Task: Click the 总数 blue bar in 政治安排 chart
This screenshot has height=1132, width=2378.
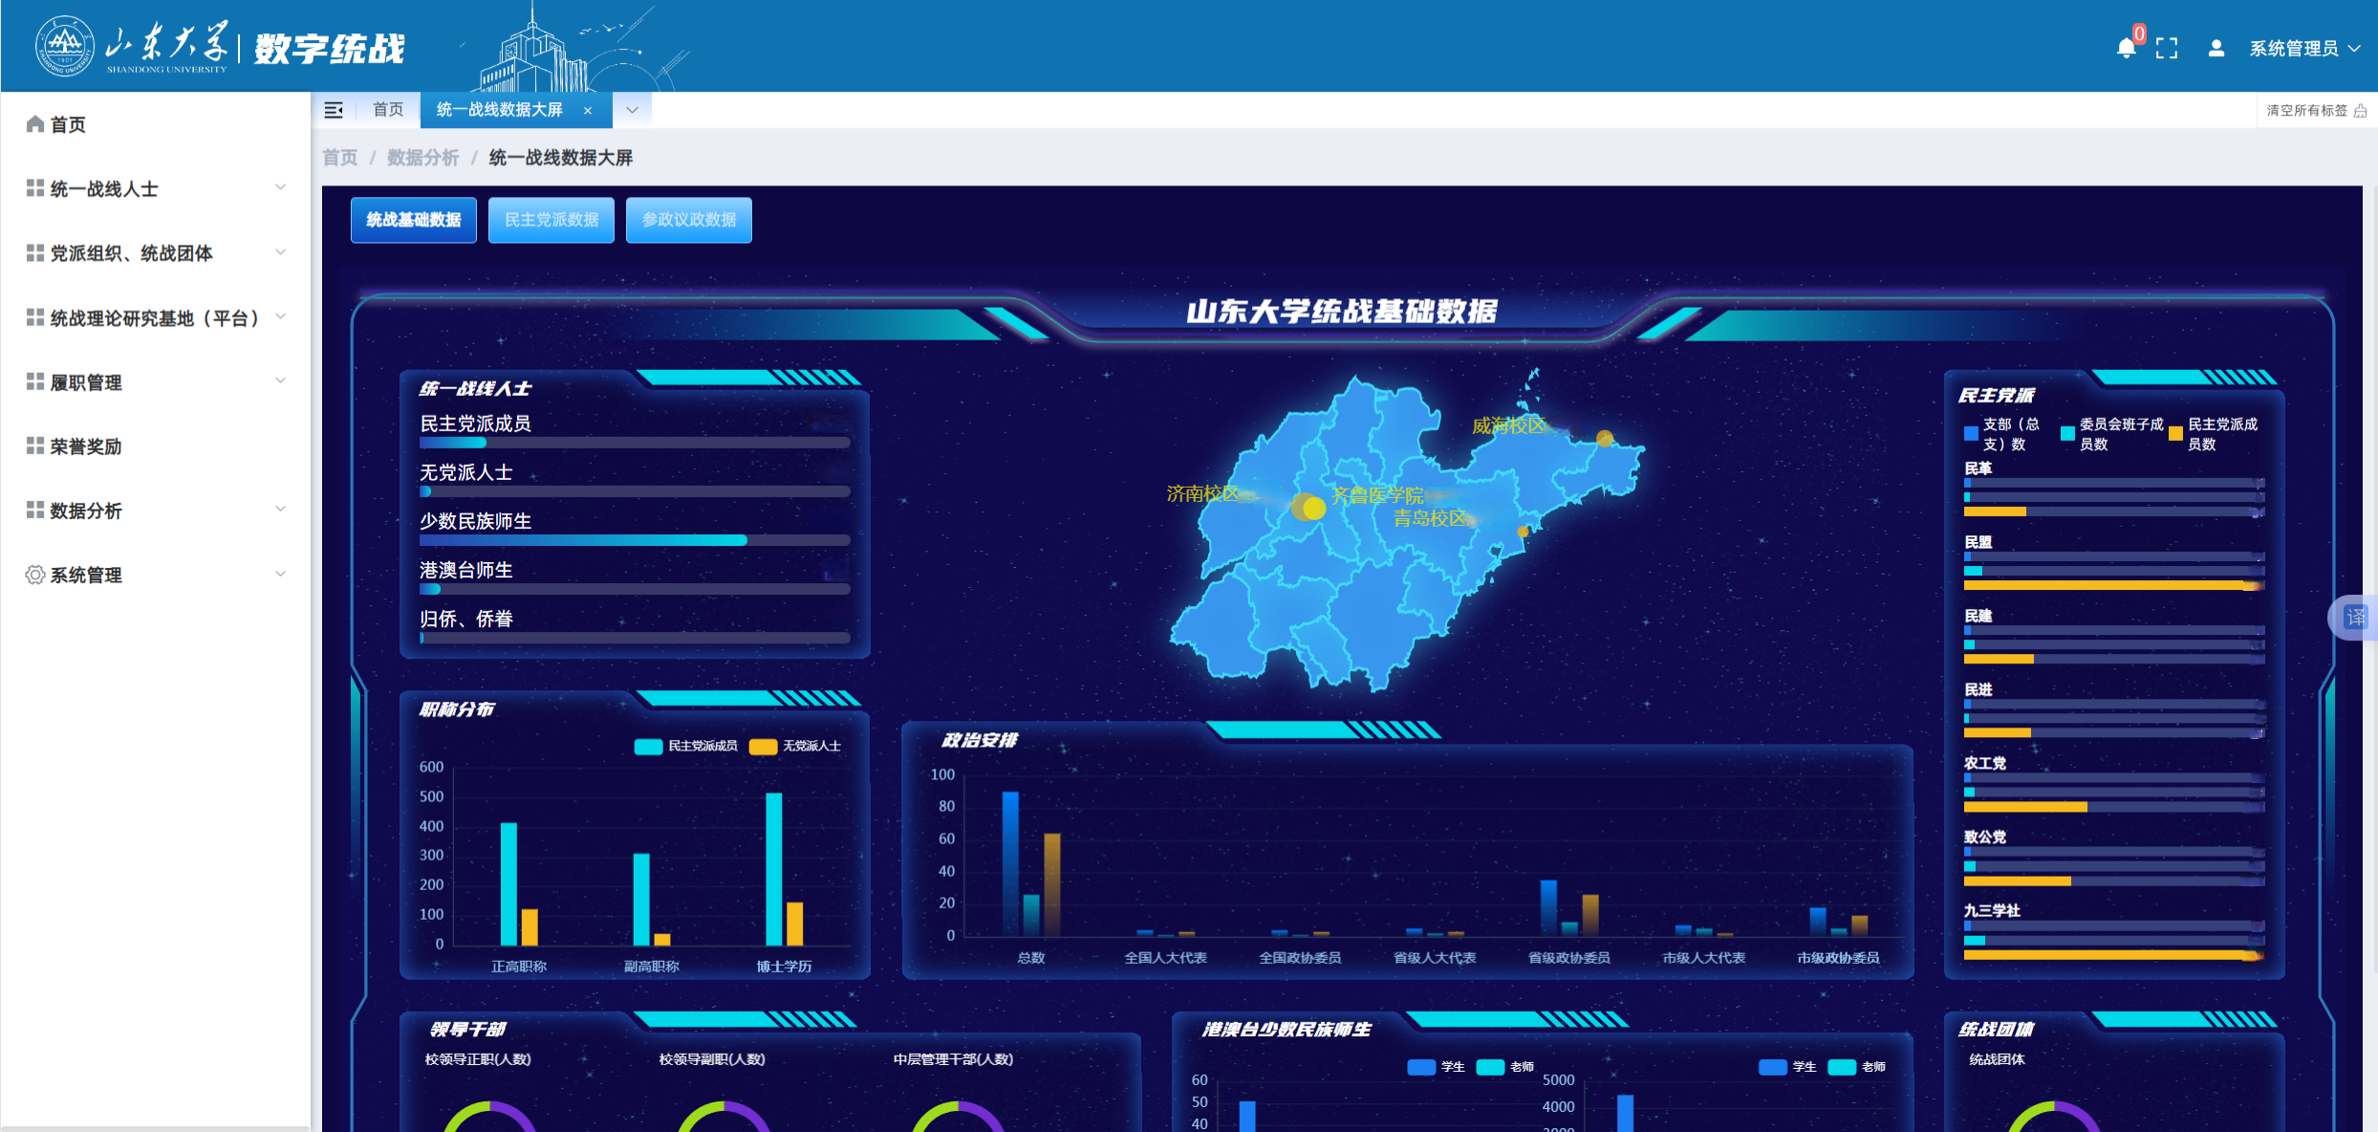Action: coord(1010,863)
